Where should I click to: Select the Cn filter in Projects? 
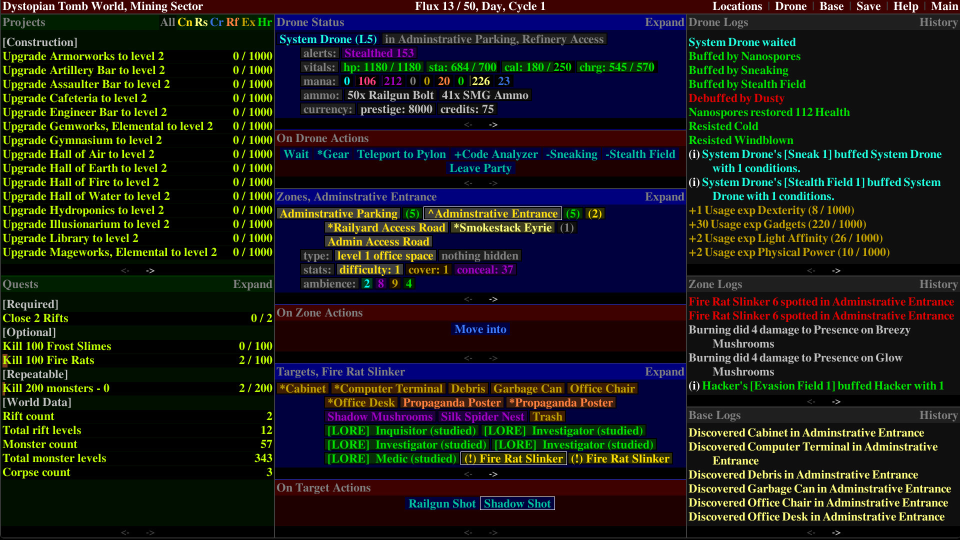(184, 22)
